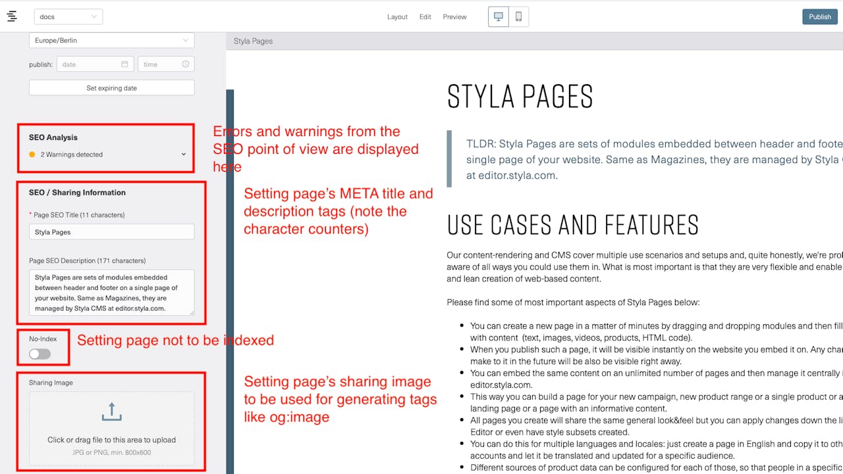Click the 'SEO Analysis' heading
Screen dimensions: 843x474
point(53,137)
